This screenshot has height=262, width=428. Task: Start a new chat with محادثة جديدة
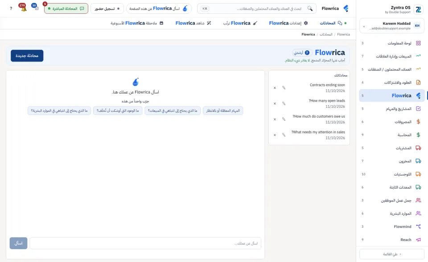[27, 56]
